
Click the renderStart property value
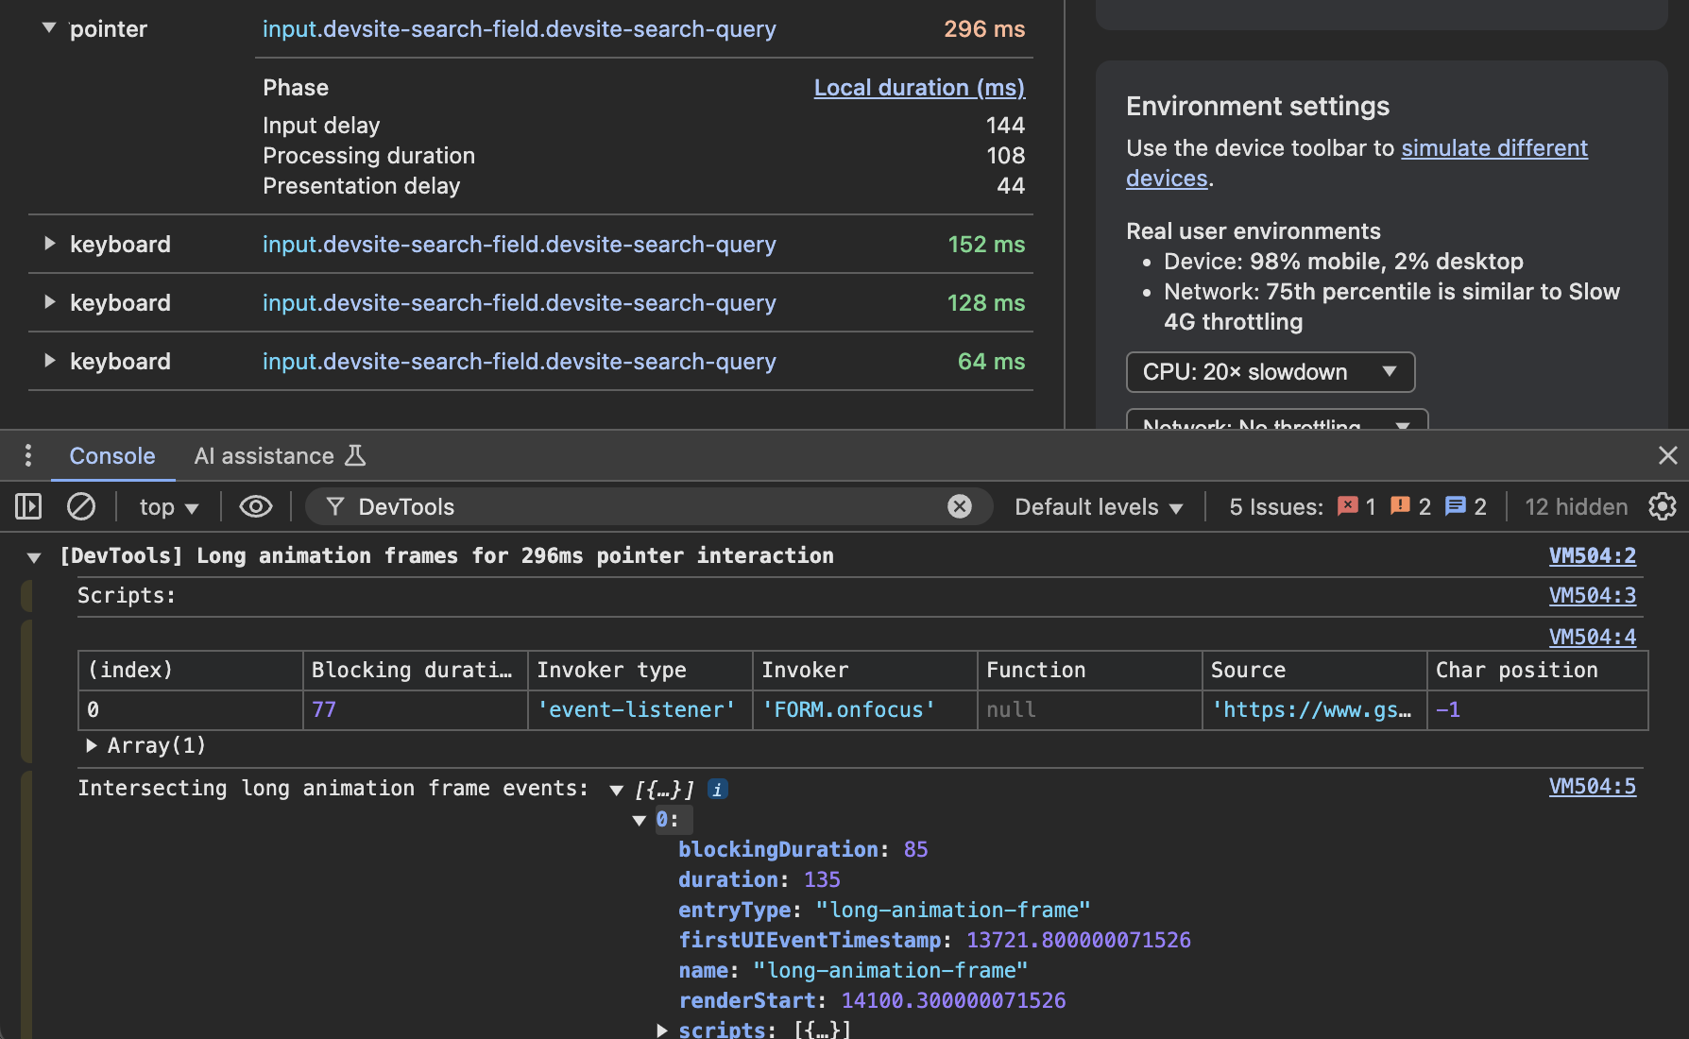click(953, 1001)
